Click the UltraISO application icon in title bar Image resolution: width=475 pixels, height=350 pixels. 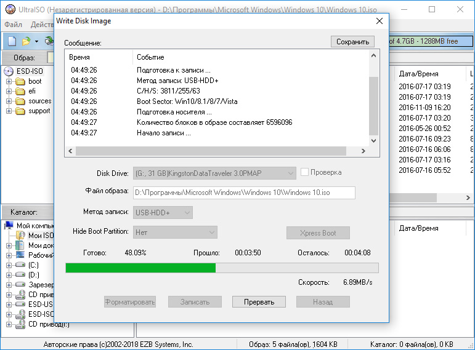pos(10,9)
